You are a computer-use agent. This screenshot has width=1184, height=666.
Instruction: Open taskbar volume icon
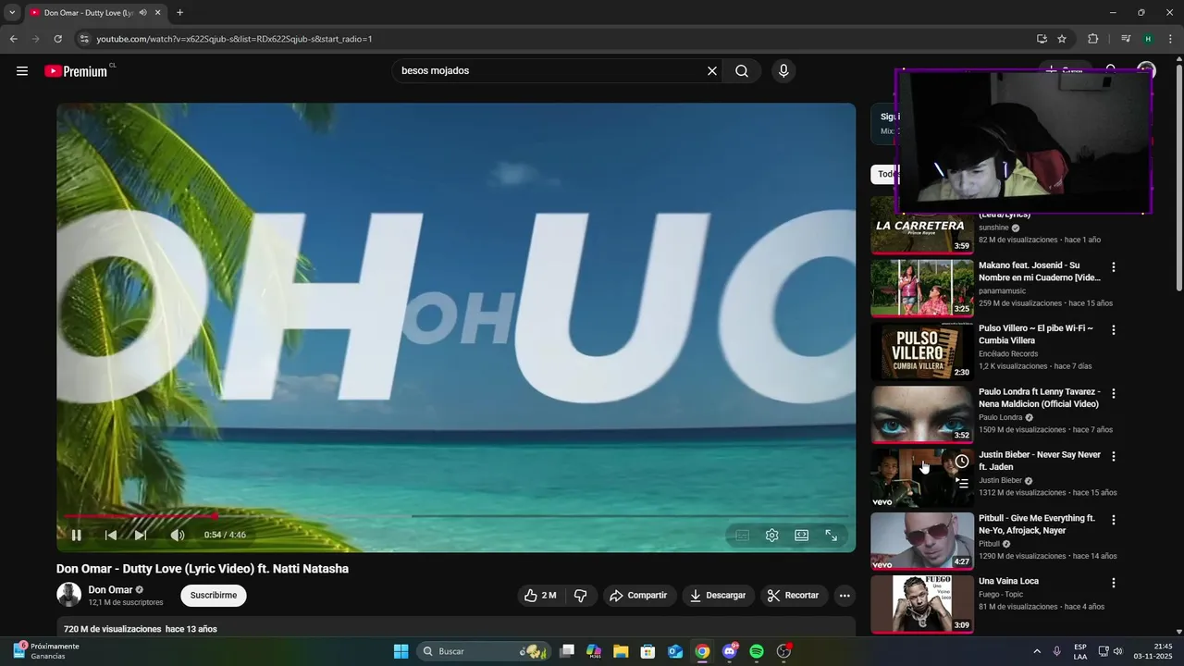click(1117, 651)
